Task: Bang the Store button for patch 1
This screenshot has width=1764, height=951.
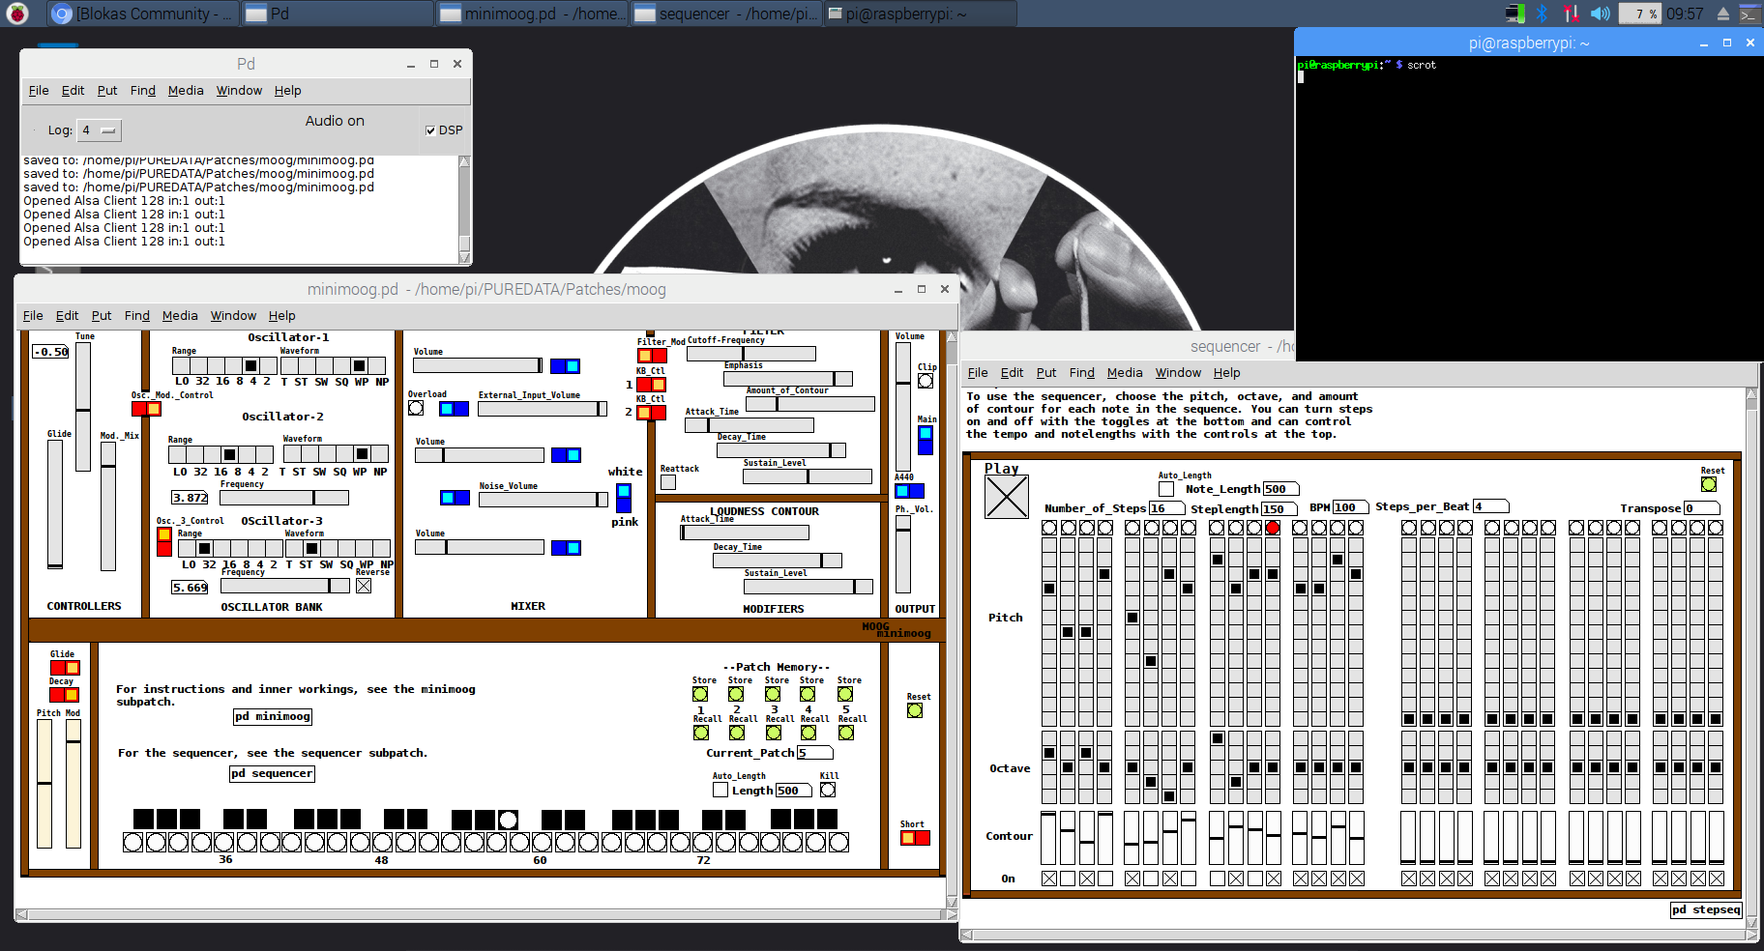Action: 700,694
